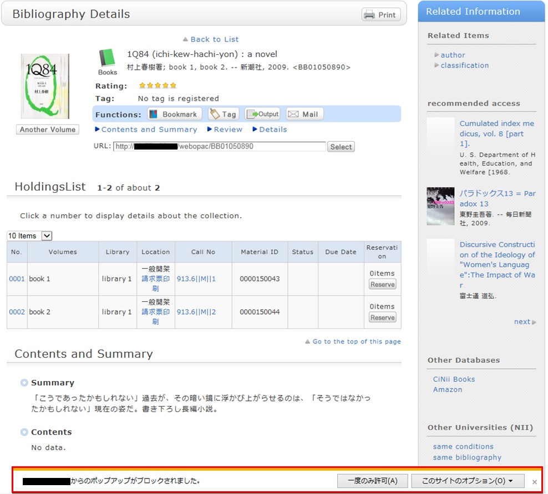This screenshot has height=494, width=548.
Task: Rate the book using the stars
Action: tap(158, 86)
